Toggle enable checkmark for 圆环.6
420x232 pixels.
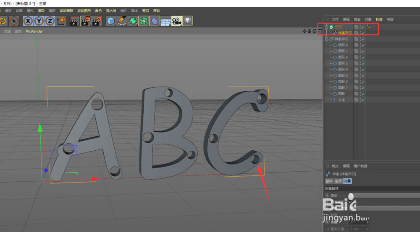tap(363, 57)
